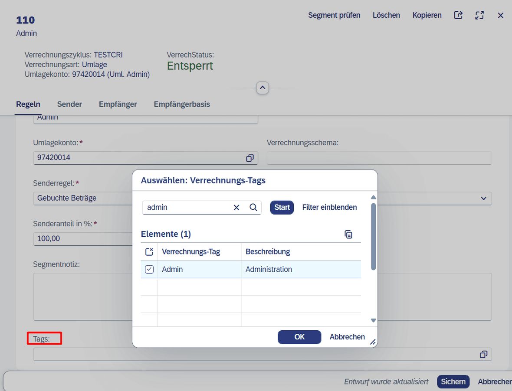Click the dialog resize handle icon
This screenshot has width=512, height=391.
click(x=373, y=342)
